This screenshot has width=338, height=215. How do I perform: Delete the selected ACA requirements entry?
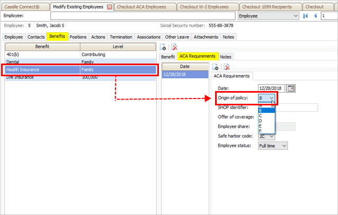click(x=226, y=67)
